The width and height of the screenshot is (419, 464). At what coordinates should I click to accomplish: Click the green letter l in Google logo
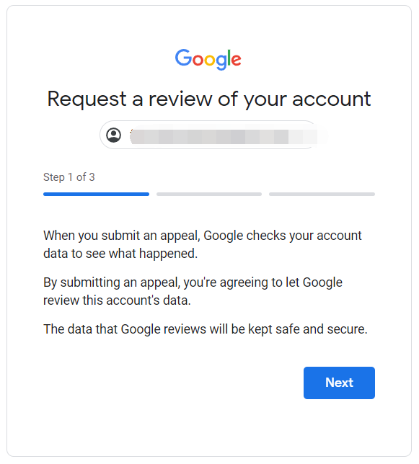[x=229, y=58]
